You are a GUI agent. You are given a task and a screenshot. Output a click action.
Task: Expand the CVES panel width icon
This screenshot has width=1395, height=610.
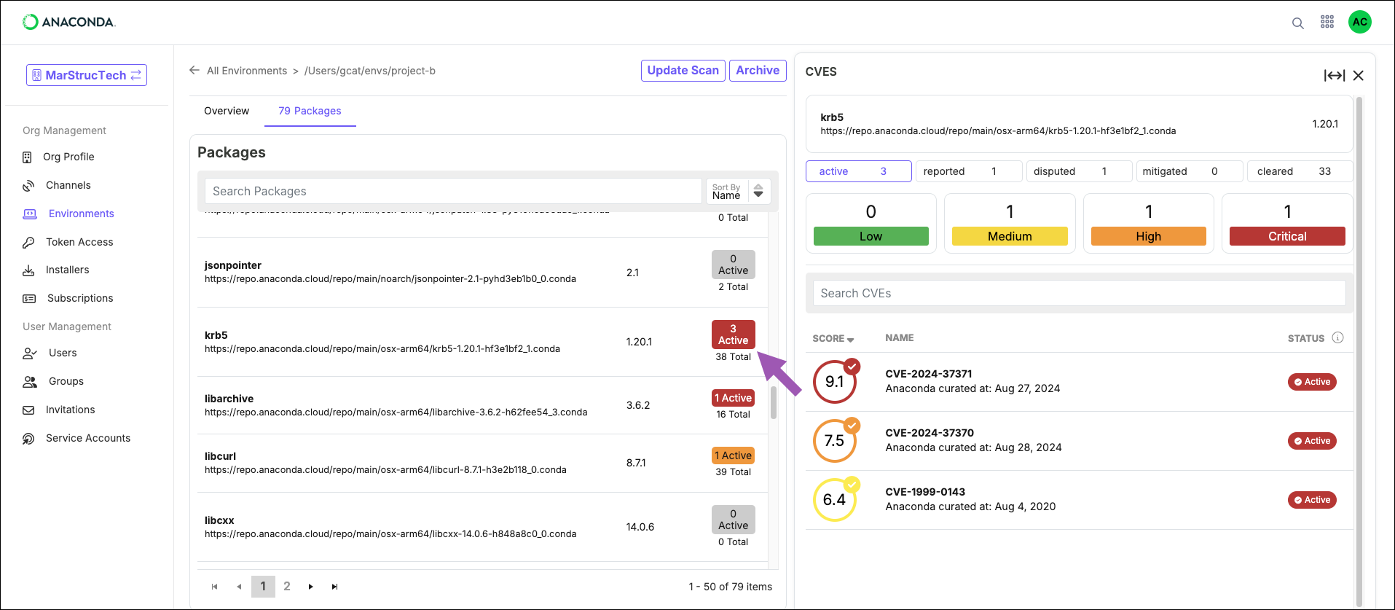point(1335,76)
